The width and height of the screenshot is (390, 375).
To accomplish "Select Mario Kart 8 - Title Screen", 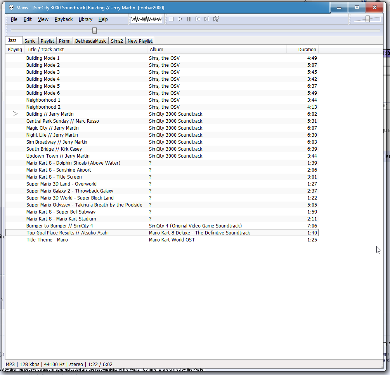I will (162, 177).
